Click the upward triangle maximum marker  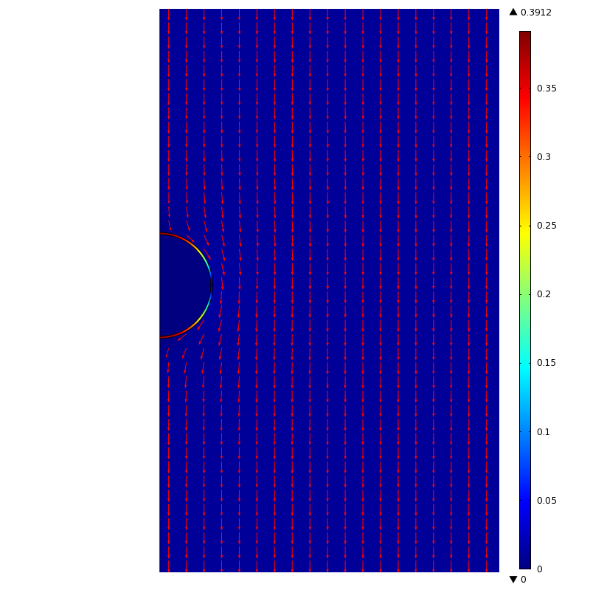click(513, 12)
